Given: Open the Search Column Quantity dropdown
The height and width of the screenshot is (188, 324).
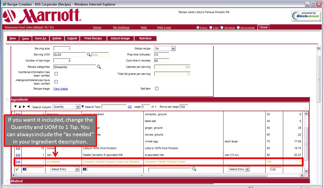Looking at the screenshot, I should (x=66, y=107).
